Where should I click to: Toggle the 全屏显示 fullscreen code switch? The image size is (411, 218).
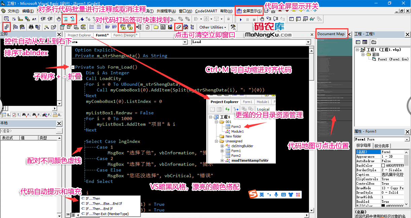pyautogui.click(x=250, y=11)
